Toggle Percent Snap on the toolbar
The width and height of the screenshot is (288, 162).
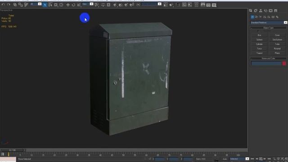coord(126,5)
